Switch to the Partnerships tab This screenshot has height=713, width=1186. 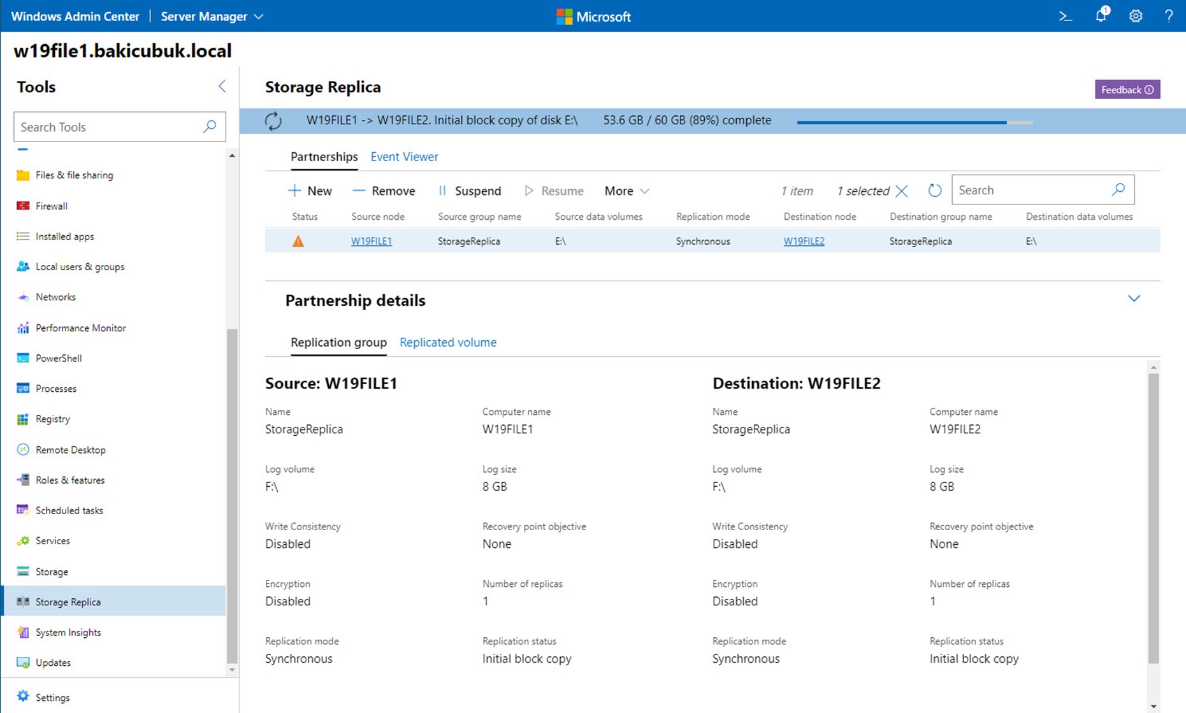(324, 157)
